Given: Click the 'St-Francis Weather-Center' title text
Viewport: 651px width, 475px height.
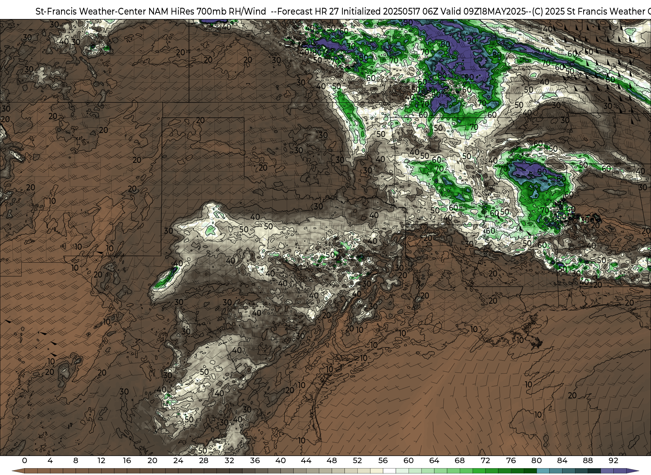Looking at the screenshot, I should tap(91, 12).
